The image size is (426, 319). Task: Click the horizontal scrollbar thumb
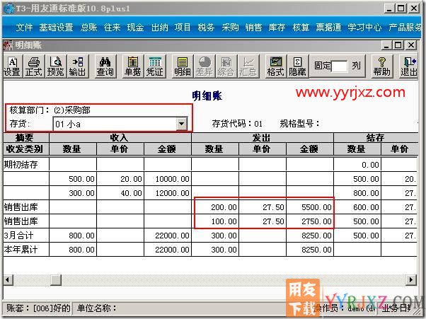(x=56, y=280)
